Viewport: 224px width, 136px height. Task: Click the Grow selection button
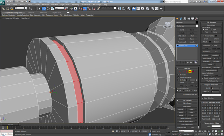[x=192, y=83]
